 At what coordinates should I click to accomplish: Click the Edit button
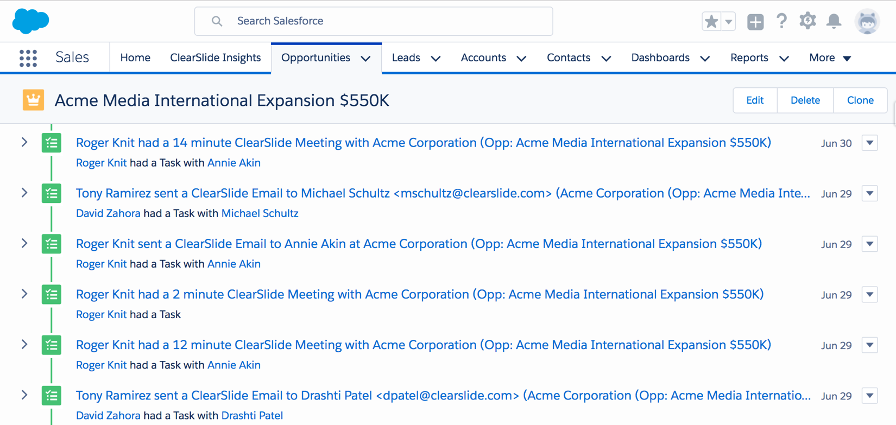(x=755, y=100)
